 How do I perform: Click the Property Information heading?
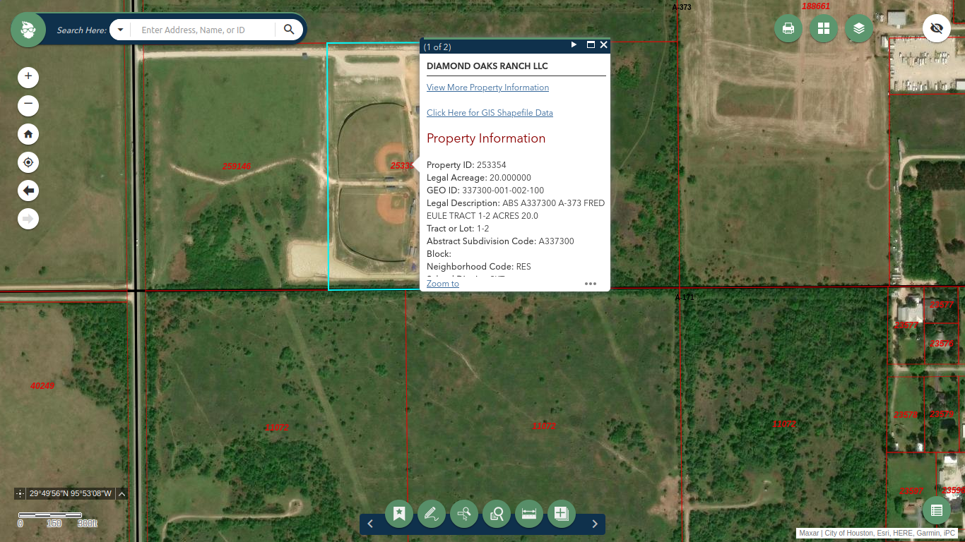(486, 138)
